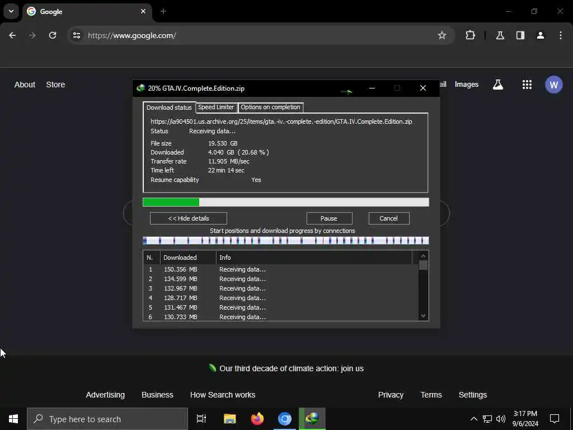The height and width of the screenshot is (430, 573).
Task: Close the Google browser tab
Action: (x=143, y=11)
